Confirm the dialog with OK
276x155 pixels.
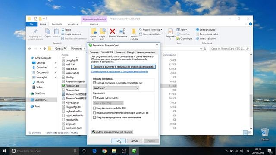click(119, 141)
